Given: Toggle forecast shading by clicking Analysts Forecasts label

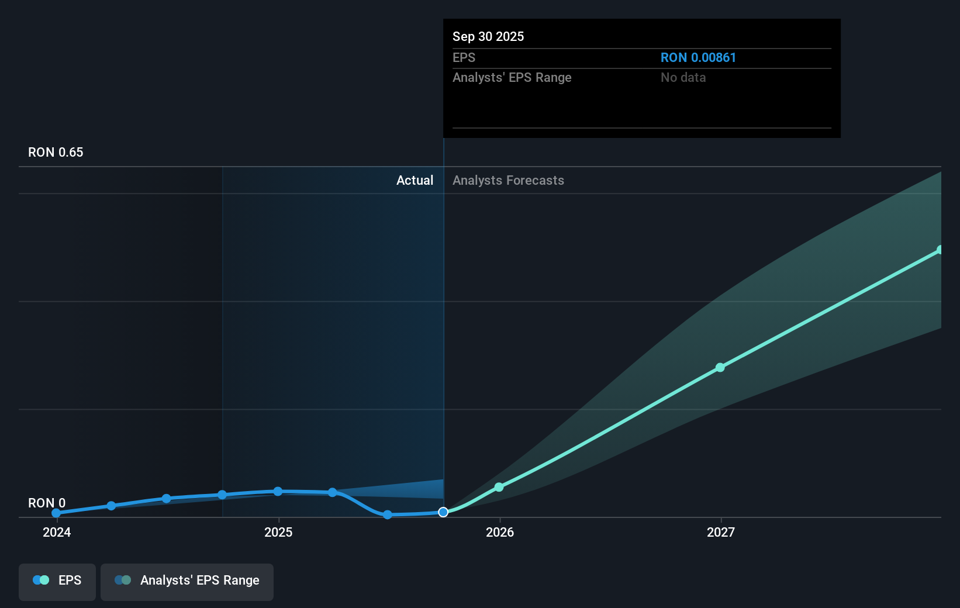Looking at the screenshot, I should (508, 180).
